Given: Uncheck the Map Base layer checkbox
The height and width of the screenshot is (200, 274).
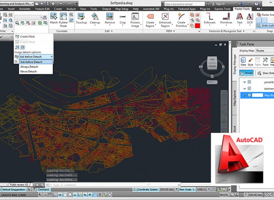Looking at the screenshot, I should click(249, 95).
